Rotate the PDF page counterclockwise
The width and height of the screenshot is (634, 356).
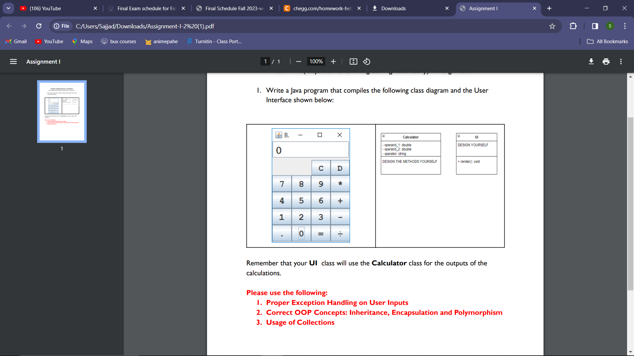click(367, 61)
